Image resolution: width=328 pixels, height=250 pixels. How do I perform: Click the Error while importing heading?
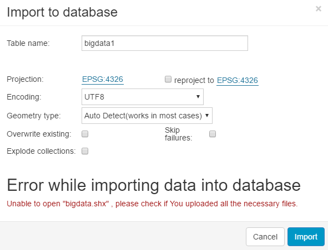click(154, 185)
